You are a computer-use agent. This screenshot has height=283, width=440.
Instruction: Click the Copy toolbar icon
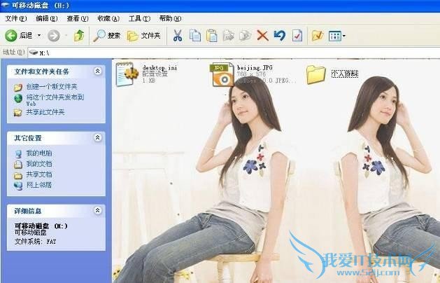point(195,36)
